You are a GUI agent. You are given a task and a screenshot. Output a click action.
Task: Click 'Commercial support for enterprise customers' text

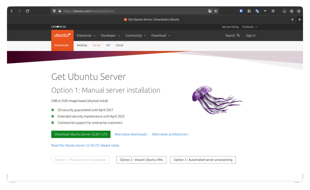90,123
